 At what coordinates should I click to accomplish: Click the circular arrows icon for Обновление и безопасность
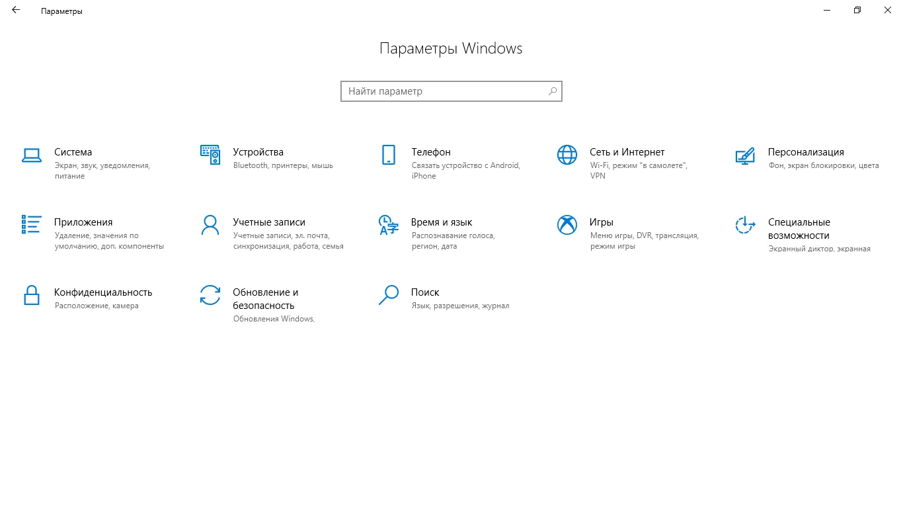(x=210, y=295)
